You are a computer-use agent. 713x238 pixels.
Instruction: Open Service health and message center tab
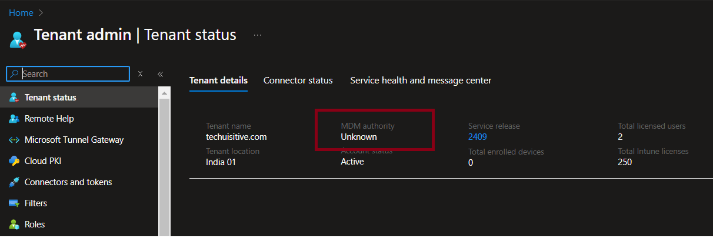(x=421, y=81)
